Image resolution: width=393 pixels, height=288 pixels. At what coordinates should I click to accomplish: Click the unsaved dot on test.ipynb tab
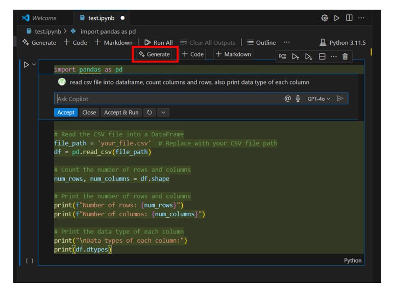point(122,18)
